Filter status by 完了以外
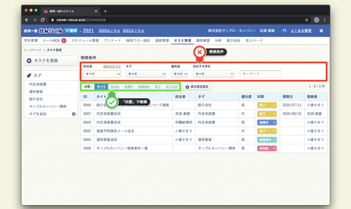 pos(172,87)
